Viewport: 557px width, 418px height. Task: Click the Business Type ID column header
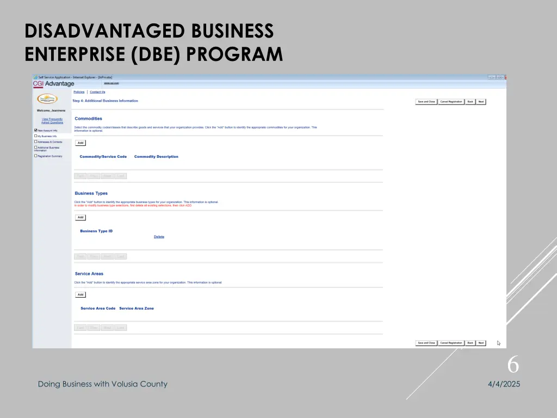tap(96, 231)
